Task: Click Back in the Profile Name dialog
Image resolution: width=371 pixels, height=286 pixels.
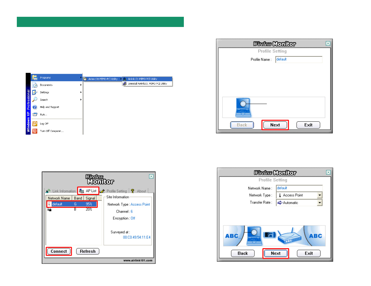Action: coord(242,125)
